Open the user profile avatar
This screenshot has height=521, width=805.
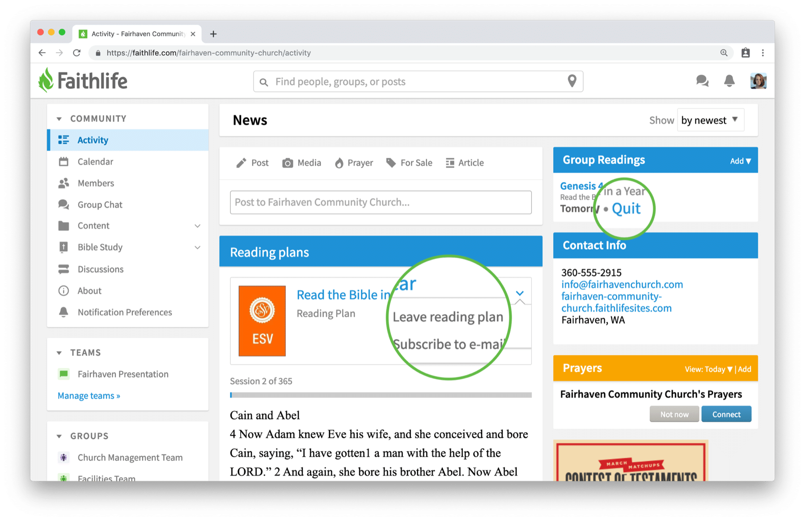coord(758,81)
